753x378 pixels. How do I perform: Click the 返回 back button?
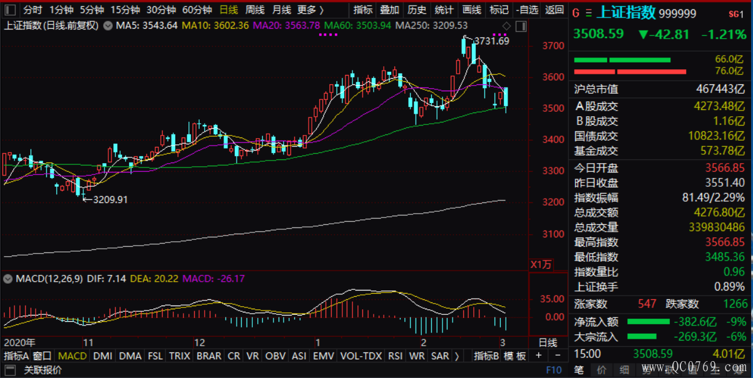pos(554,10)
